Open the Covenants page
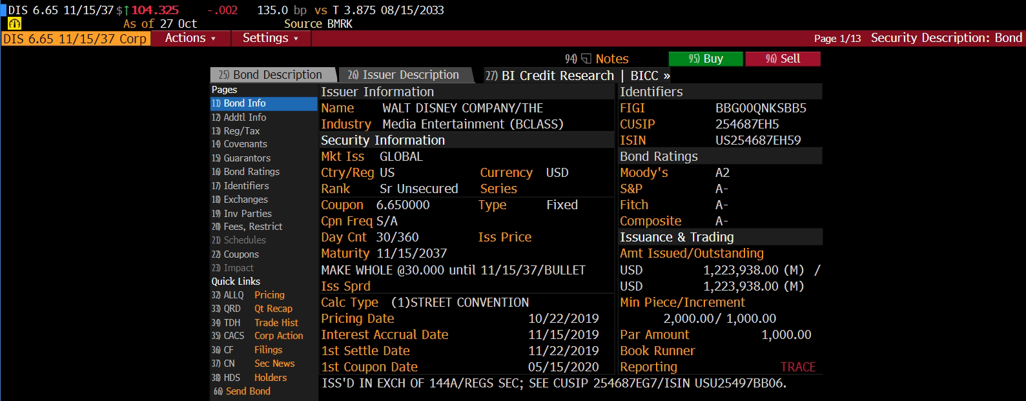 [x=239, y=144]
